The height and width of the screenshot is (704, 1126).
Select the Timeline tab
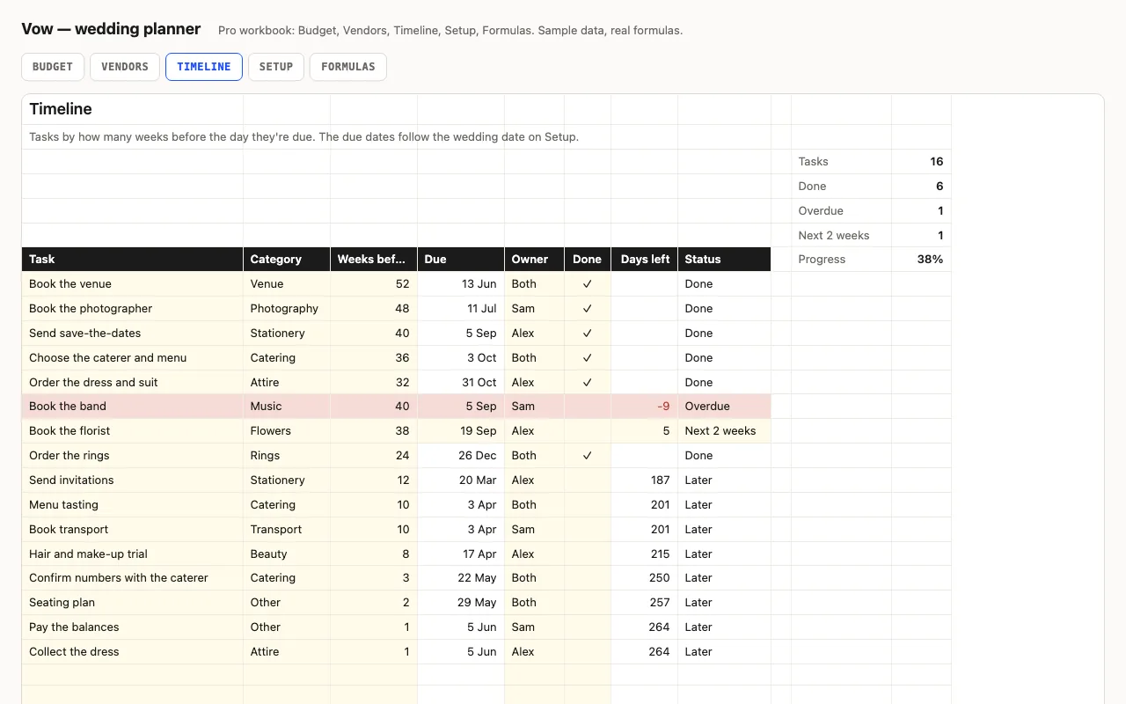coord(204,67)
